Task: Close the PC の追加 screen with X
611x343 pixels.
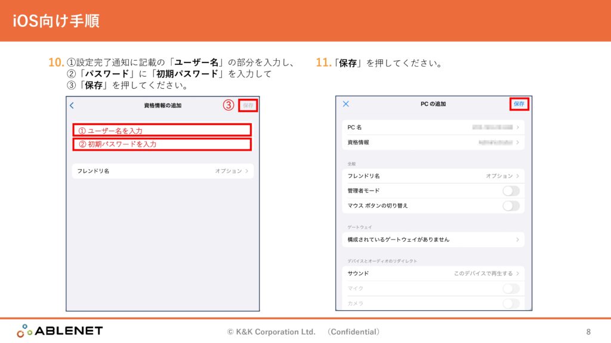Action: (x=345, y=104)
